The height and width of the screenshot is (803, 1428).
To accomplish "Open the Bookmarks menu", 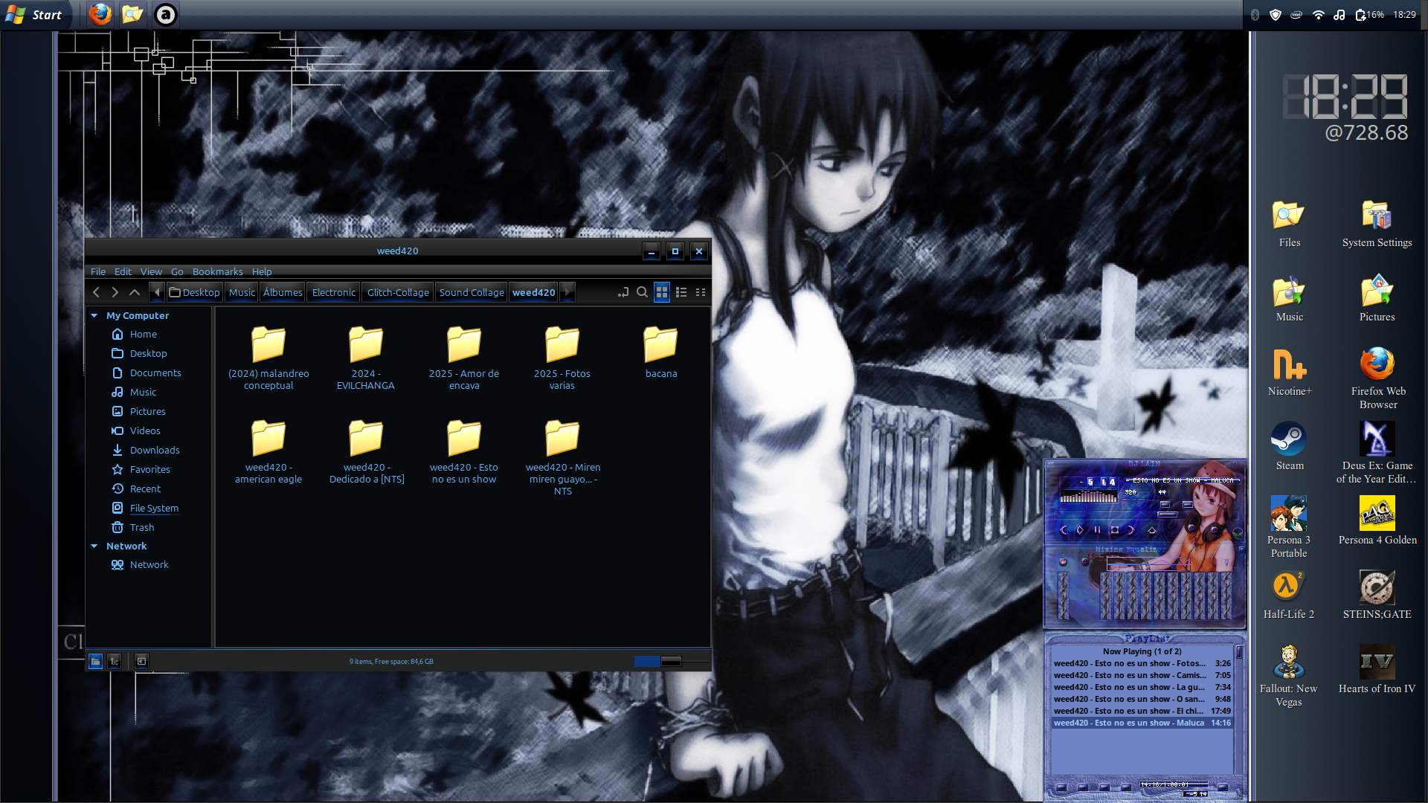I will pyautogui.click(x=217, y=271).
